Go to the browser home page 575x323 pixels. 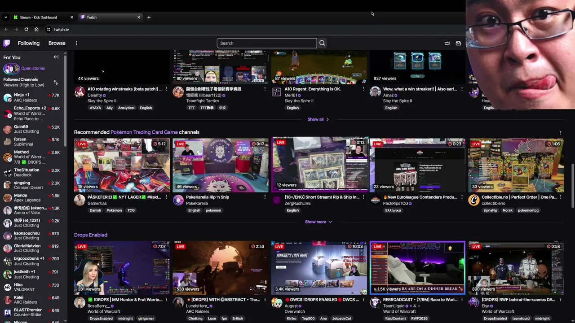(36, 29)
